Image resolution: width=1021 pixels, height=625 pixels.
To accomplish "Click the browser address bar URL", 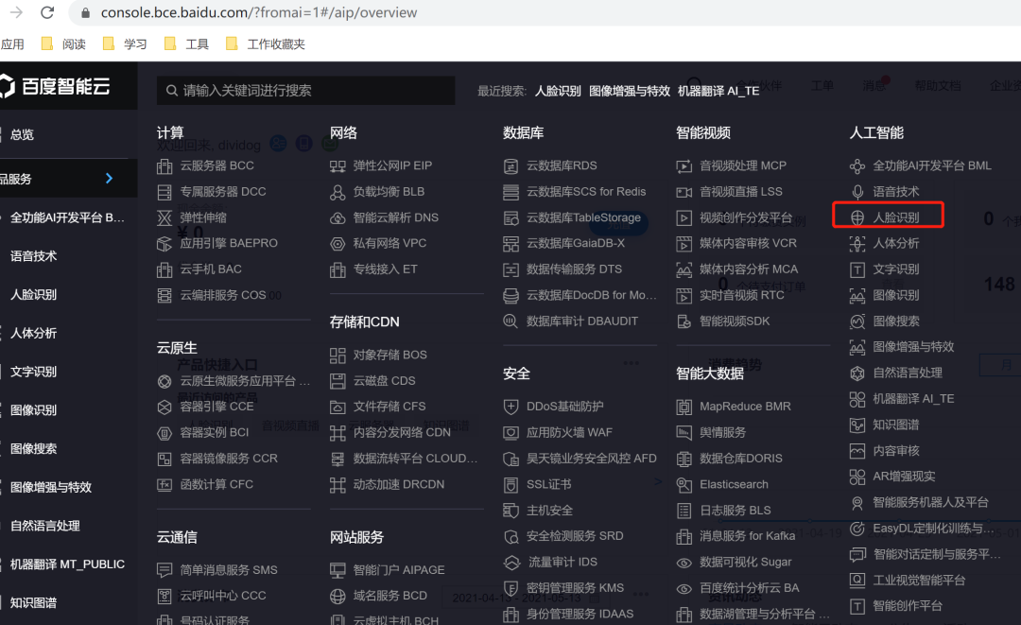I will click(x=258, y=12).
